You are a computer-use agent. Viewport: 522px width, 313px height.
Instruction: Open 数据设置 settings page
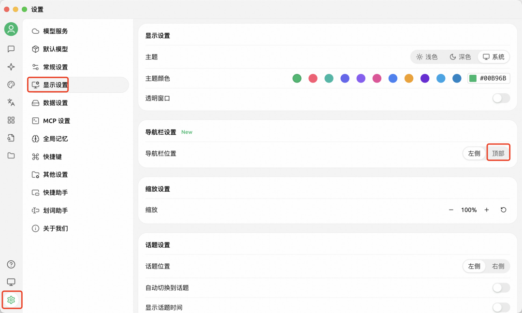[78, 103]
